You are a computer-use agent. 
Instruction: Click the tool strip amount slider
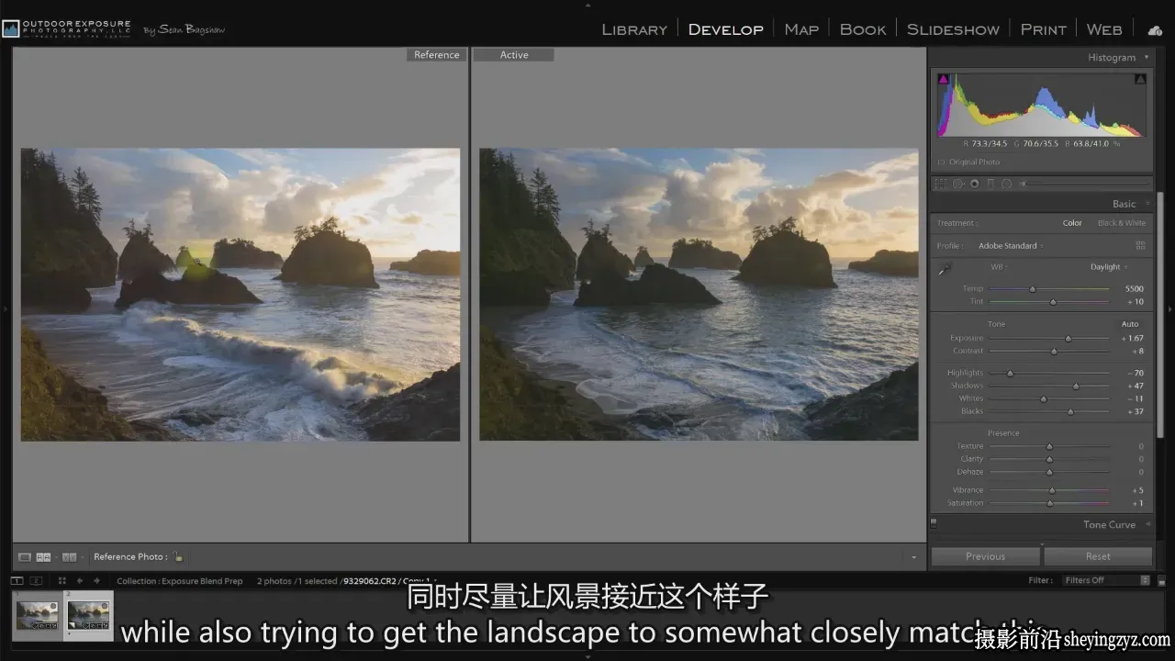coord(1083,184)
